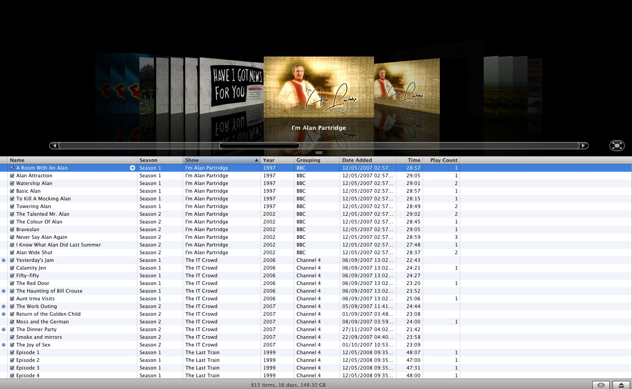Uncheck the Alan Attraction checkbox

[12, 176]
